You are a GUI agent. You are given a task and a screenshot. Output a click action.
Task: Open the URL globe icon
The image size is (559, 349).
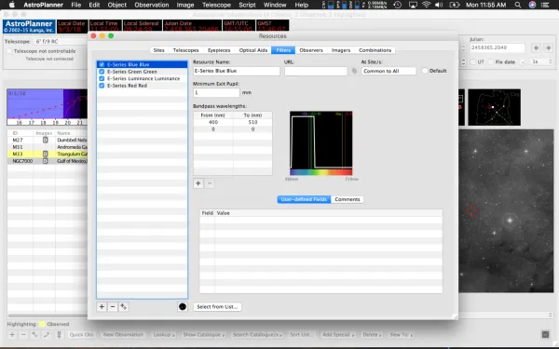pos(354,71)
